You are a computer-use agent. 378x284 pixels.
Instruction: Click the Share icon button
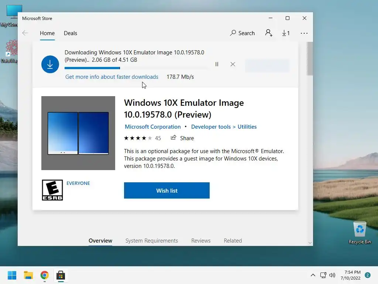tap(182, 138)
